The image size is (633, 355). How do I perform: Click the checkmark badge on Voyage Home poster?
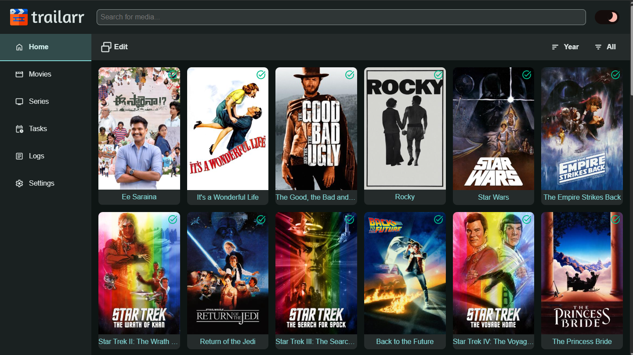pos(527,220)
